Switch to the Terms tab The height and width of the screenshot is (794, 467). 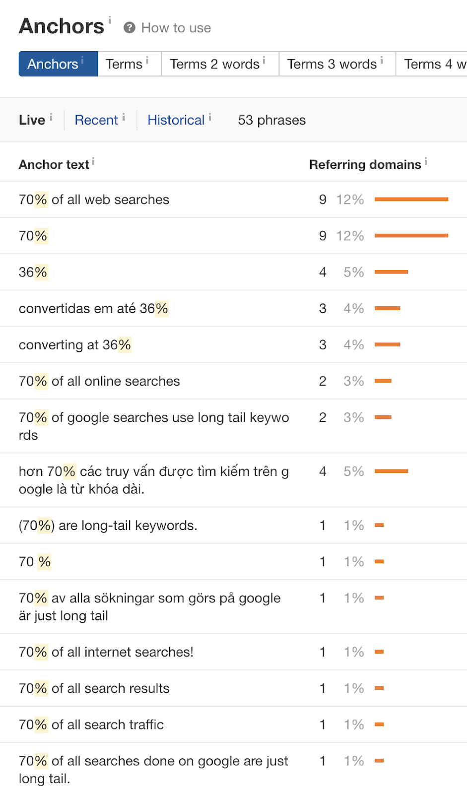pyautogui.click(x=124, y=64)
